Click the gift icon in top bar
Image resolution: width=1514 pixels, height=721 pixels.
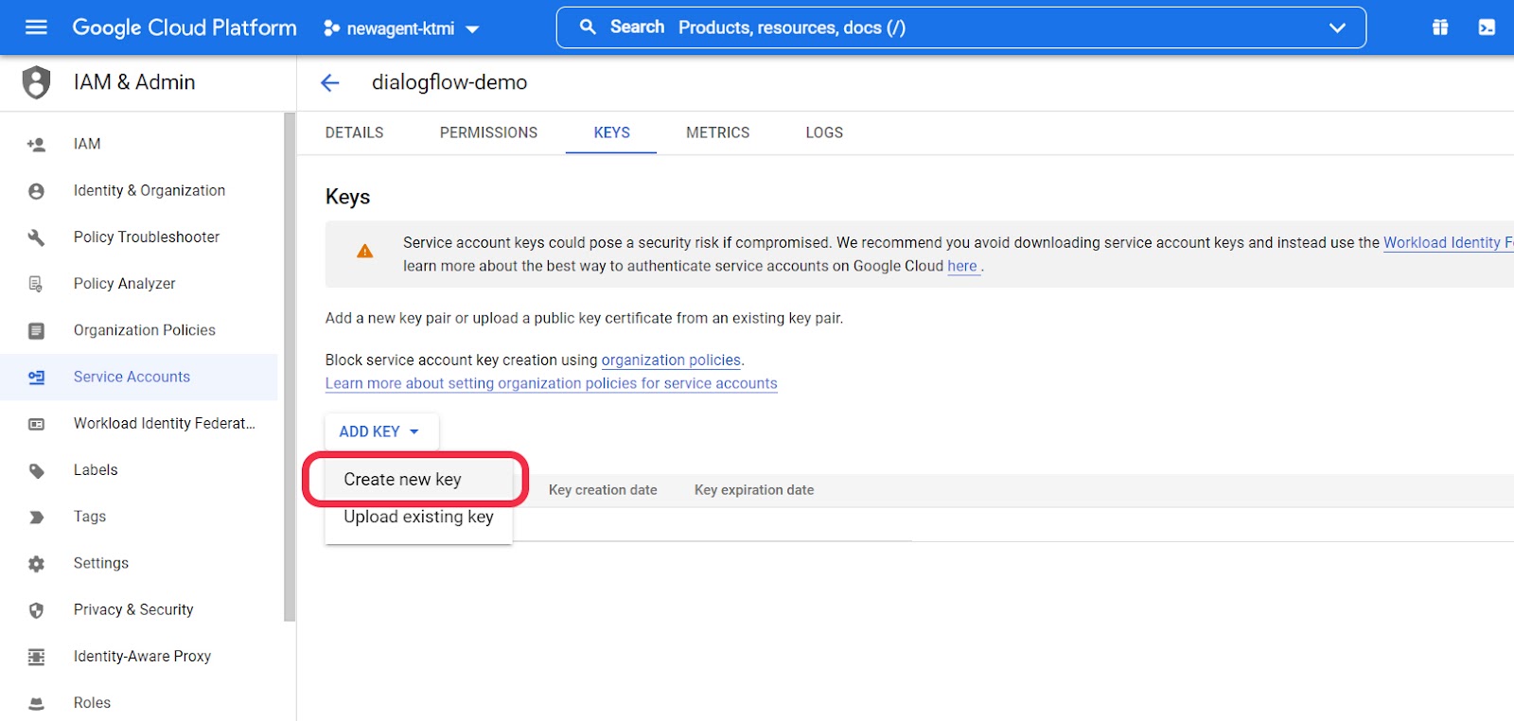(1440, 27)
